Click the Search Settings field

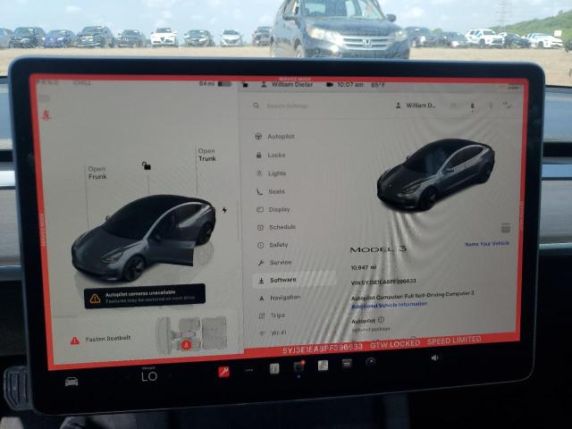[x=287, y=105]
